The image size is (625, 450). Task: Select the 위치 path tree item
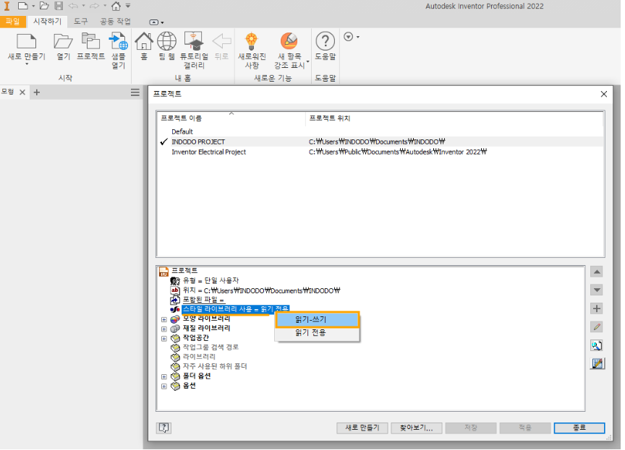tap(261, 290)
